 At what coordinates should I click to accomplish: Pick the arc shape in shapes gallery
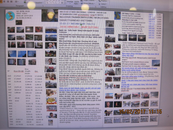tap(50, 2)
